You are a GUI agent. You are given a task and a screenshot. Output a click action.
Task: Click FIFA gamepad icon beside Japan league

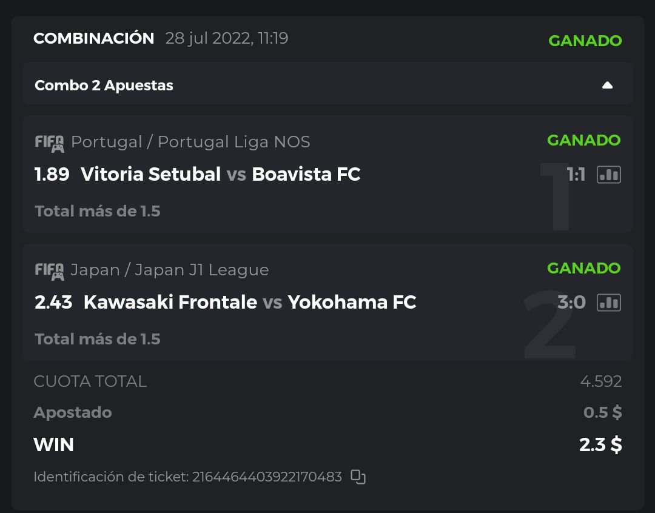point(49,271)
